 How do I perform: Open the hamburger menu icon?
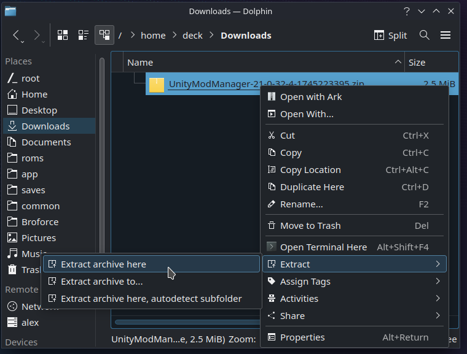445,36
